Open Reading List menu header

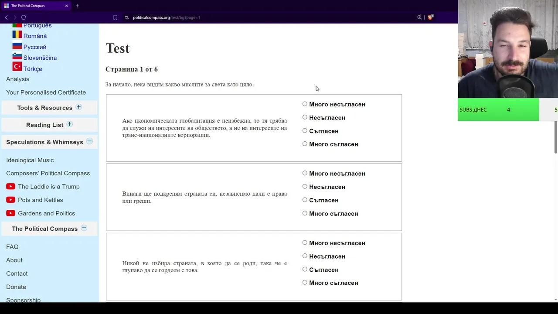49,125
